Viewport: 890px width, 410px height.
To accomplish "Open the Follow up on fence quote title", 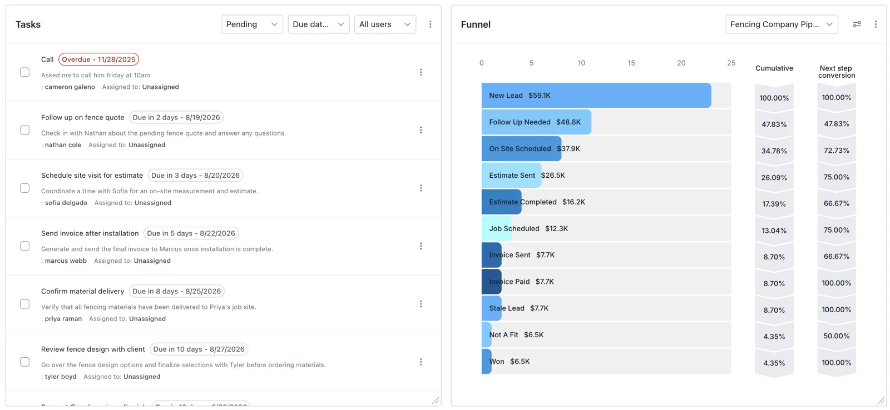I will [x=83, y=117].
